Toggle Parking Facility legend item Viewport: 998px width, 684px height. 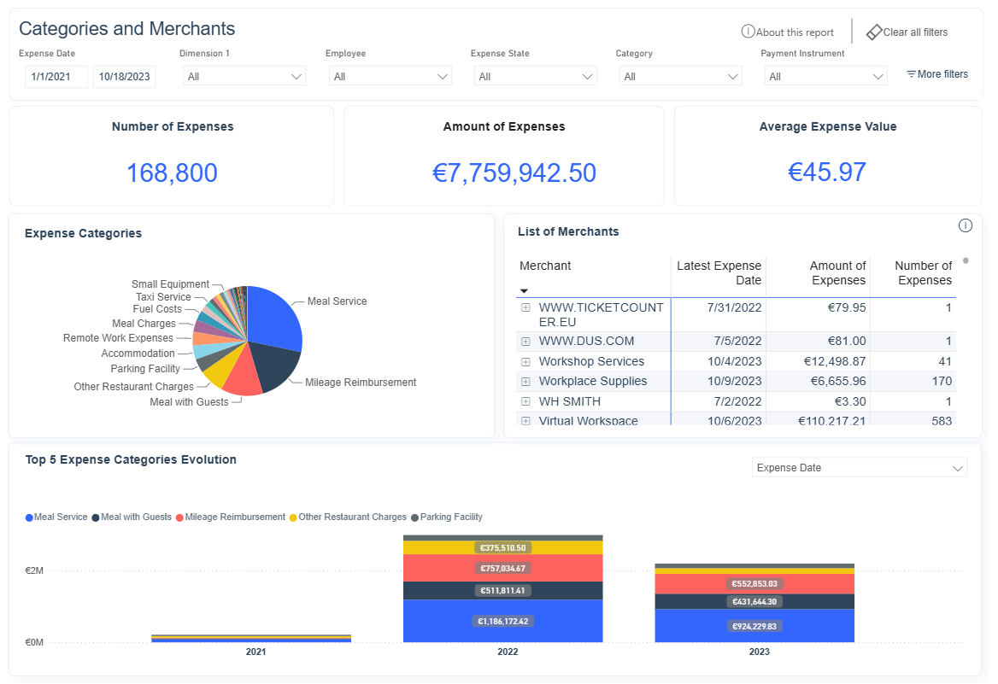[447, 517]
